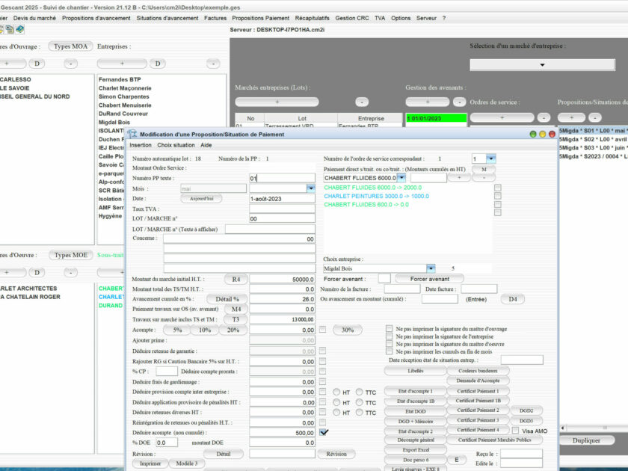The image size is (628, 471).
Task: Select the 5Migda * S02 * L00 avril row
Action: [x=593, y=139]
